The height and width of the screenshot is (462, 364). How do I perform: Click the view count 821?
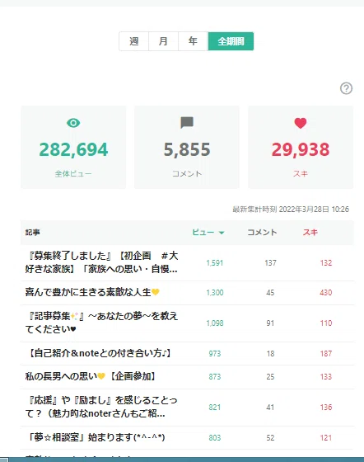pyautogui.click(x=215, y=408)
